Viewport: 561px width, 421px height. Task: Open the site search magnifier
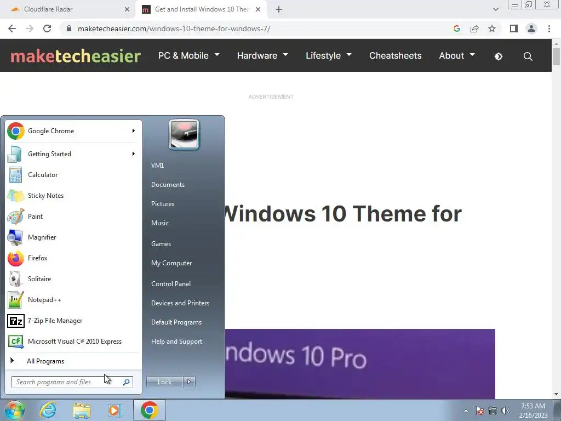coord(528,56)
